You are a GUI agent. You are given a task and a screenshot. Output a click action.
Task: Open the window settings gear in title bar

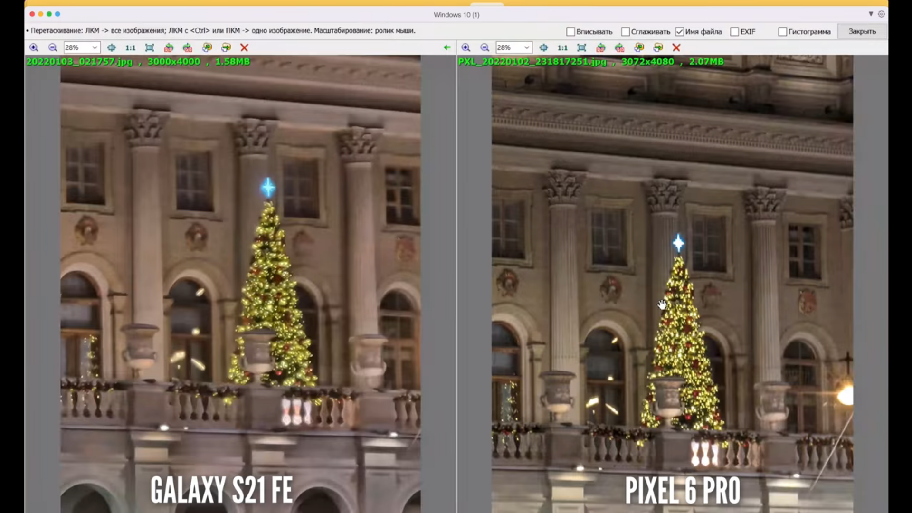[882, 14]
